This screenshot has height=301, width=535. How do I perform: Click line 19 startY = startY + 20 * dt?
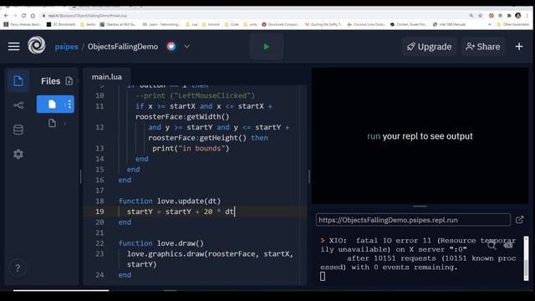click(181, 212)
